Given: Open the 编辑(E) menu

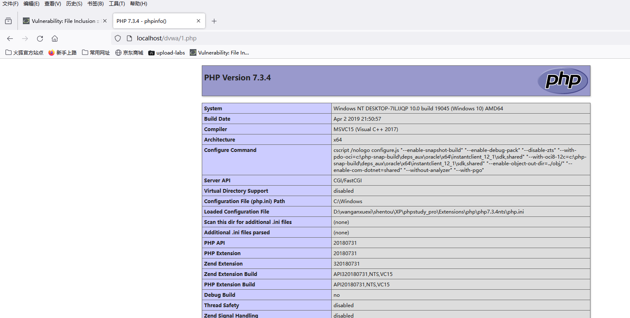Looking at the screenshot, I should 32,4.
